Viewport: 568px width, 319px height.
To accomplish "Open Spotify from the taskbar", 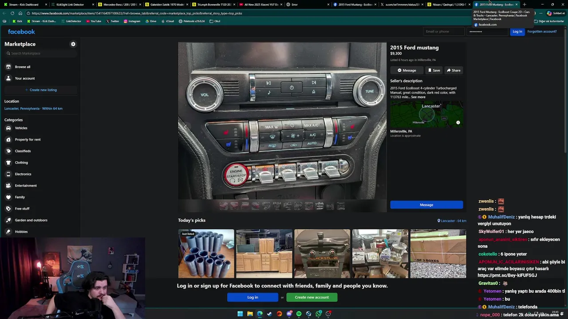I will pyautogui.click(x=299, y=314).
